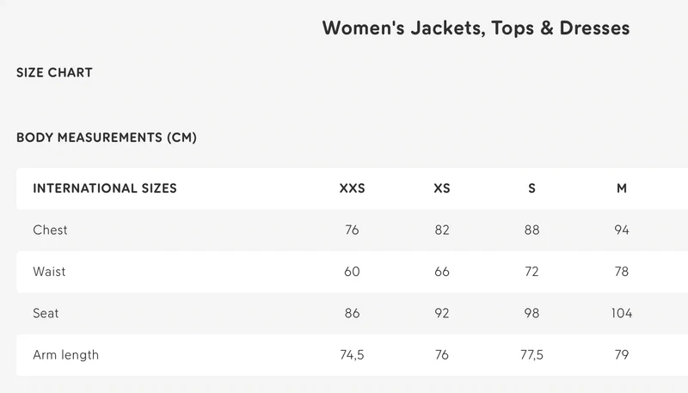Select the INTERNATIONAL SIZES header cell
The height and width of the screenshot is (393, 688).
pyautogui.click(x=104, y=188)
